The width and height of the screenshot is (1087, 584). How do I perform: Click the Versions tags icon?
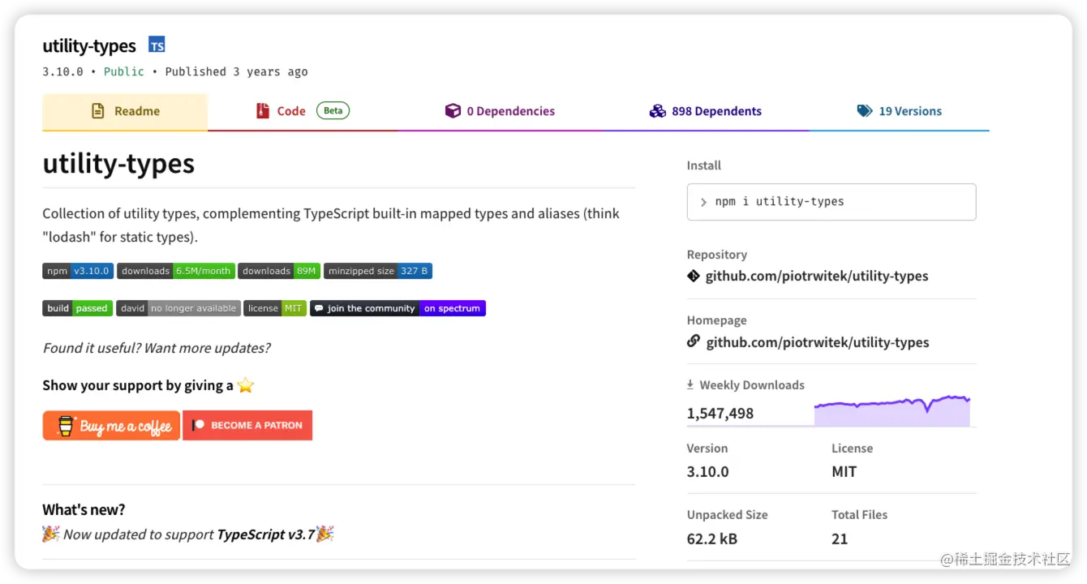tap(865, 111)
